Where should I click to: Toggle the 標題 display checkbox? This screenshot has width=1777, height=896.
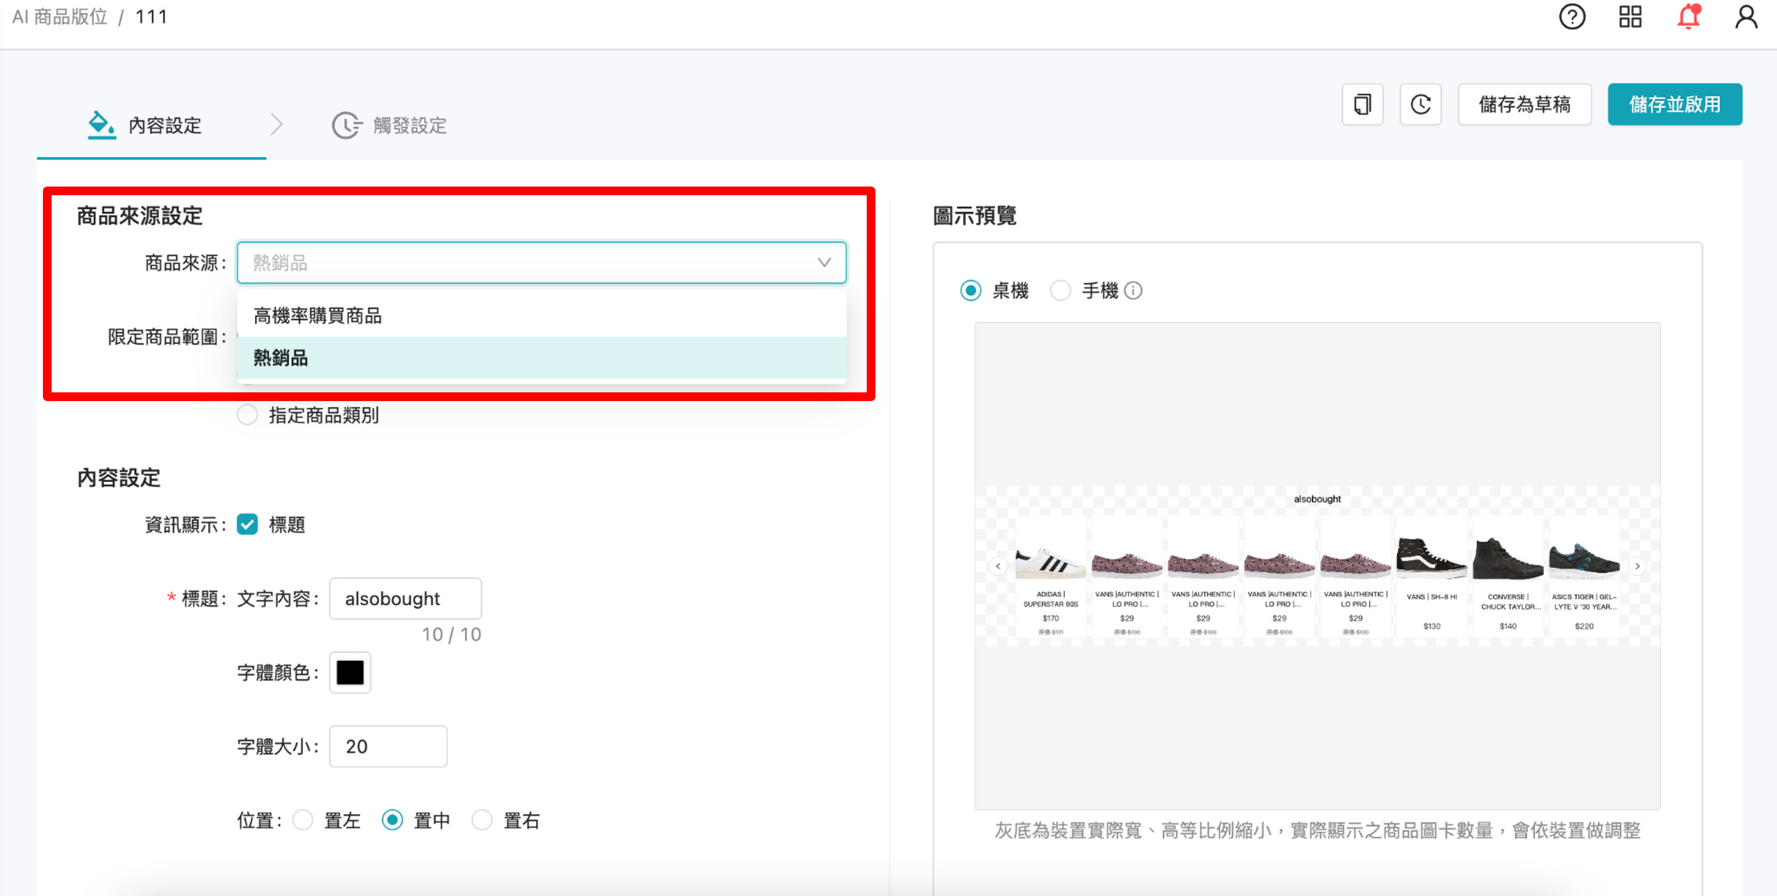tap(247, 524)
